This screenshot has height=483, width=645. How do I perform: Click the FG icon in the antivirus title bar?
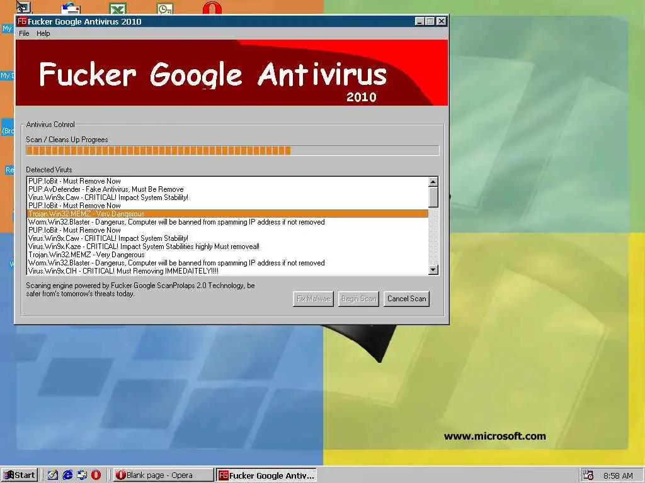click(x=22, y=21)
